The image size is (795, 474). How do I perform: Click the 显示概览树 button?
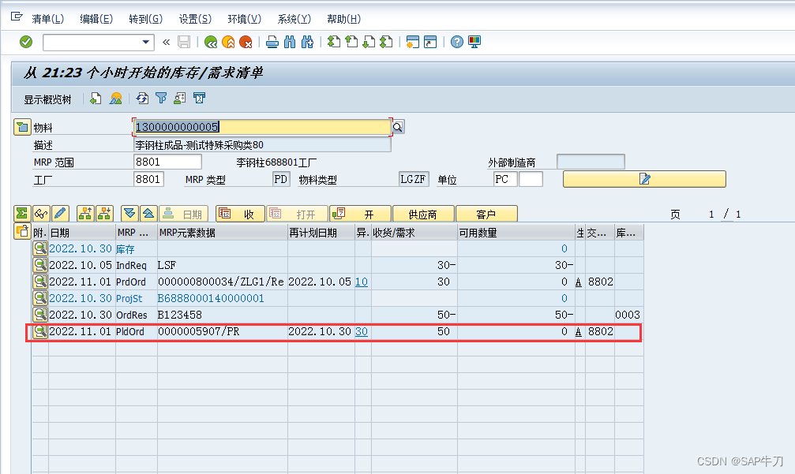(x=47, y=99)
